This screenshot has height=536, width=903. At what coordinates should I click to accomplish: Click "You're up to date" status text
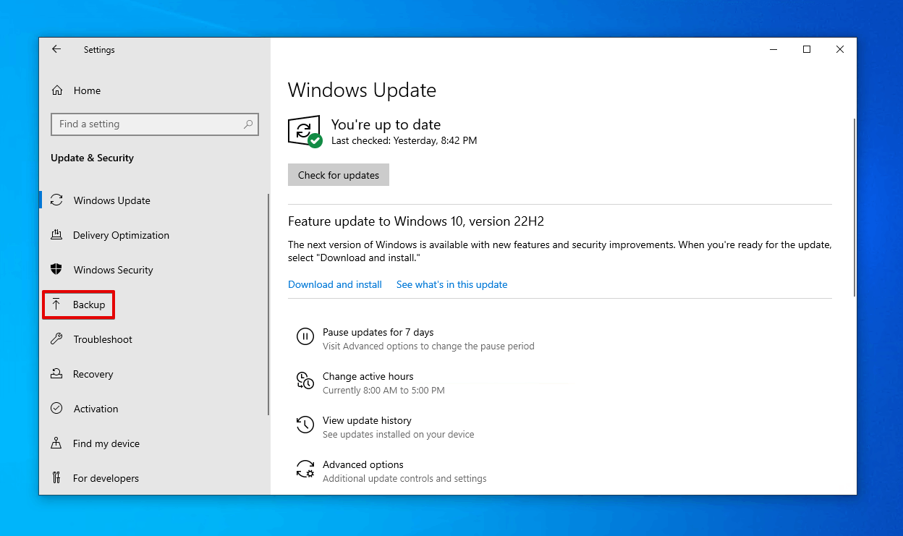click(x=386, y=124)
